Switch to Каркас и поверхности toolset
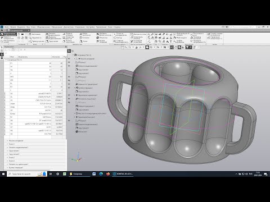This screenshot has height=202, width=270. click(8, 38)
